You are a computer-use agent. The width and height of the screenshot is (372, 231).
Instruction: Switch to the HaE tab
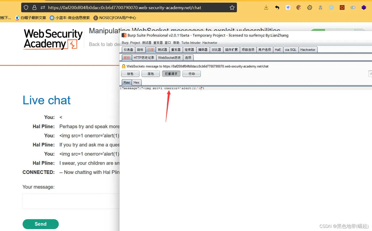click(278, 50)
